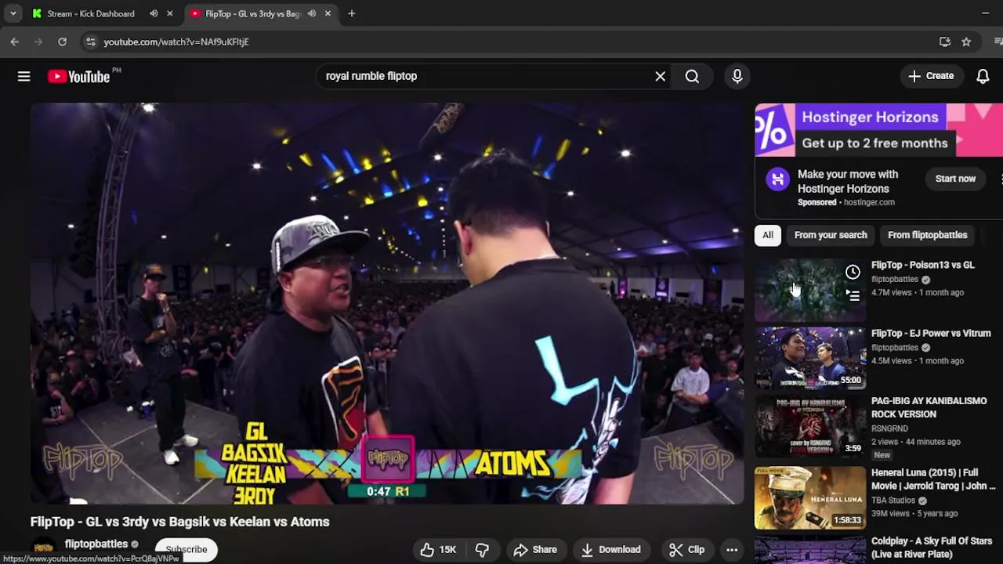Click the Hostinger advertiser logo icon
Viewport: 1003px width, 564px height.
point(777,179)
